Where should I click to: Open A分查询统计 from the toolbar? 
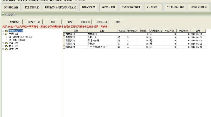point(153,7)
